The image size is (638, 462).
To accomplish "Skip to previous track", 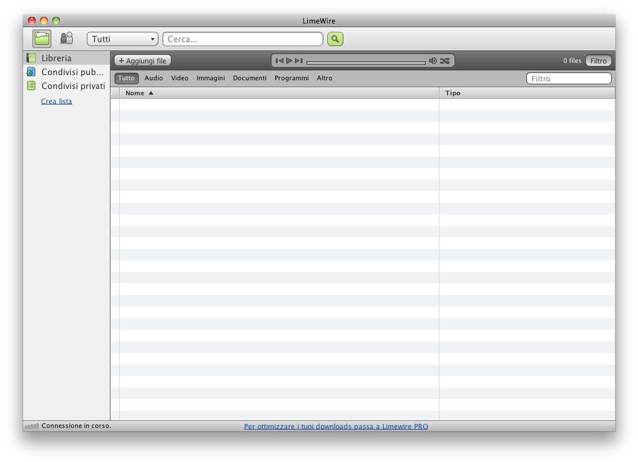I will [280, 61].
